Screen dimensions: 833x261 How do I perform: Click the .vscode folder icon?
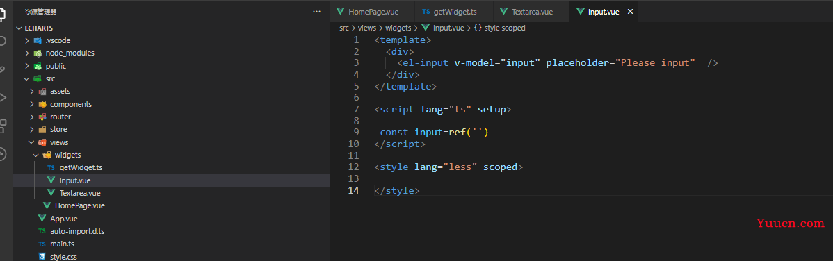pos(38,40)
